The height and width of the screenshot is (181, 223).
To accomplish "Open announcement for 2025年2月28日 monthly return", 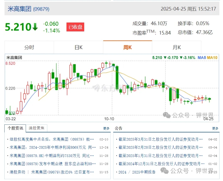I will click(x=161, y=148).
